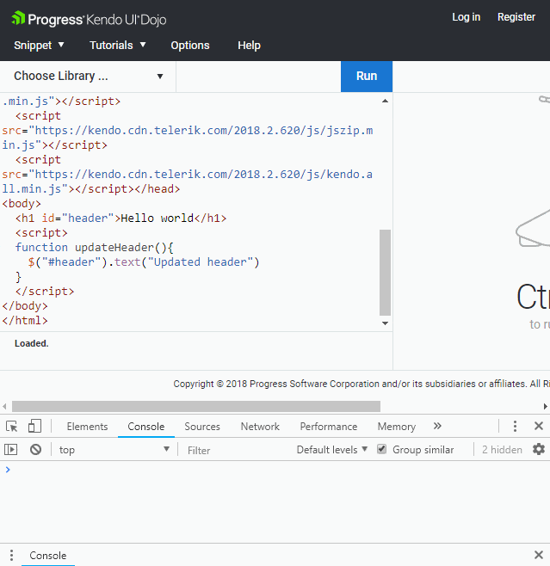Select the DevTools inspect element icon
The height and width of the screenshot is (566, 550).
(11, 427)
